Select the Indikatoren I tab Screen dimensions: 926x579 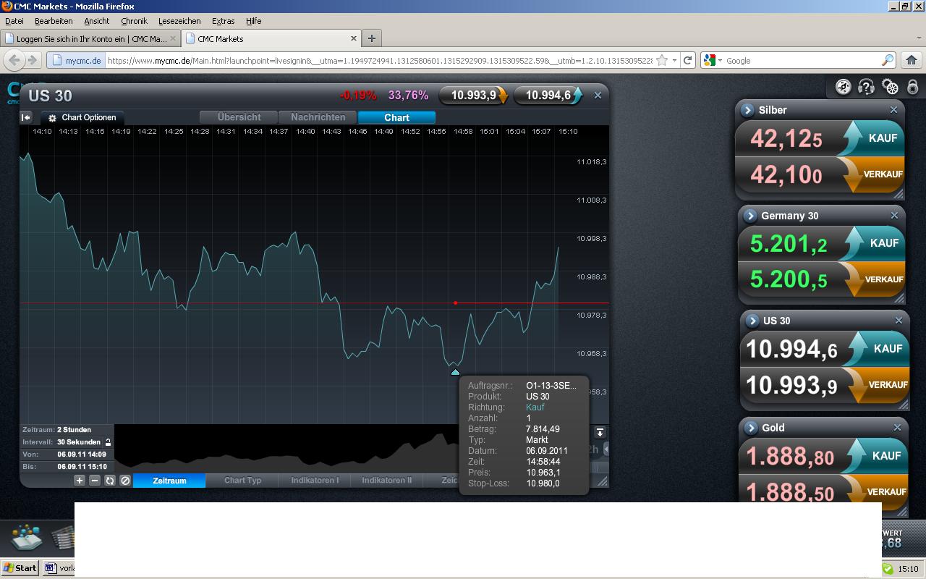tap(315, 481)
